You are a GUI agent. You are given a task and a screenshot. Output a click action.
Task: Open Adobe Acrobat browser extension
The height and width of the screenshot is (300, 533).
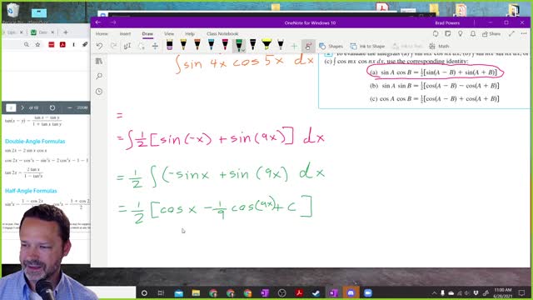62,44
